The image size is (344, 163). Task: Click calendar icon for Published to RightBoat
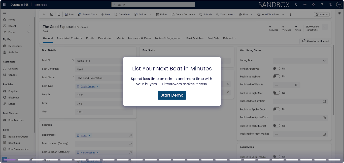tap(324, 101)
